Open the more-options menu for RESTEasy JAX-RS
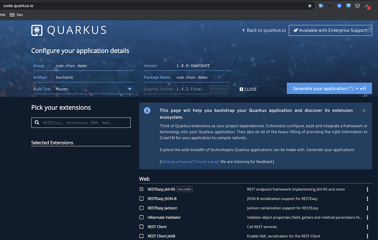The width and height of the screenshot is (378, 240). point(367,189)
